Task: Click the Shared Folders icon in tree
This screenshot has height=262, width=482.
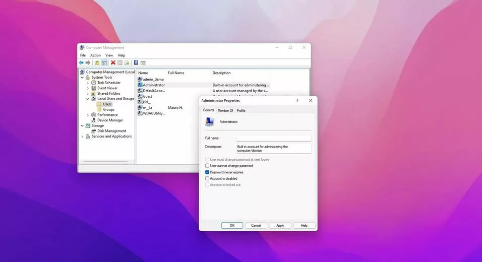Action: tap(94, 93)
